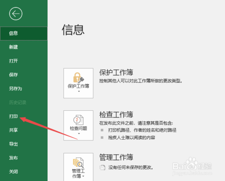The width and height of the screenshot is (225, 181).
Task: Expand the 管理工作簿 dropdown arrow
Action: [83, 176]
